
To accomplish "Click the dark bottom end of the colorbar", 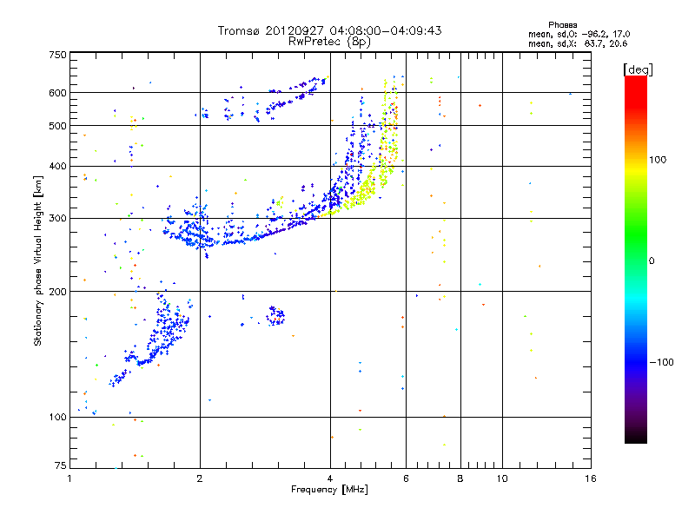I will tap(636, 435).
